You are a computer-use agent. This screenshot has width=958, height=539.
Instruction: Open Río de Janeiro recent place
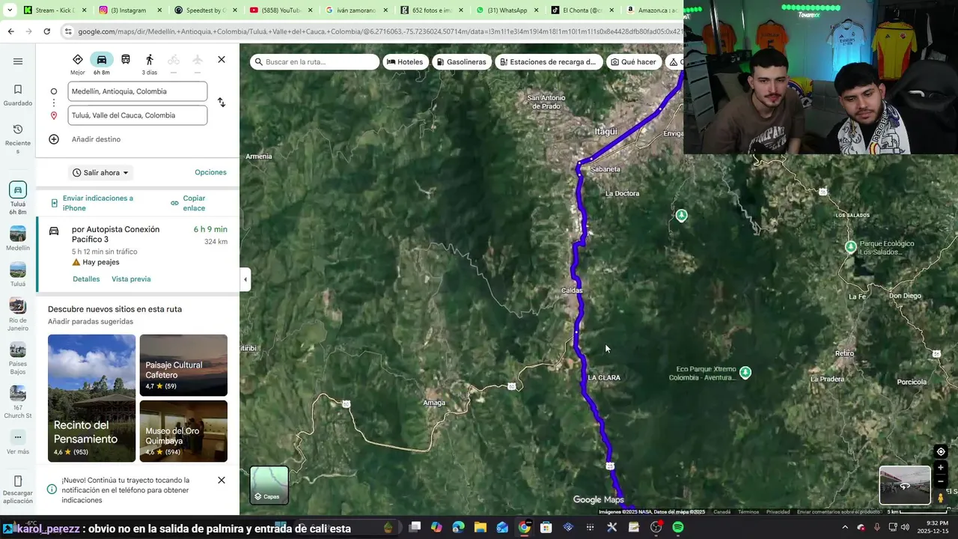[x=18, y=314]
